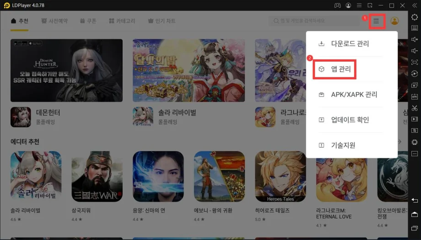Switch to the 추천 tab
Image resolution: width=421 pixels, height=240 pixels.
coord(19,21)
